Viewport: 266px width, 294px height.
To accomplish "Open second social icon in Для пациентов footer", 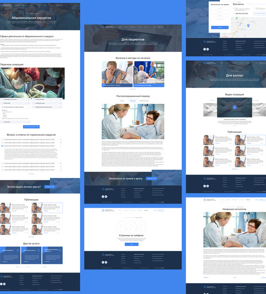I will tap(106, 197).
